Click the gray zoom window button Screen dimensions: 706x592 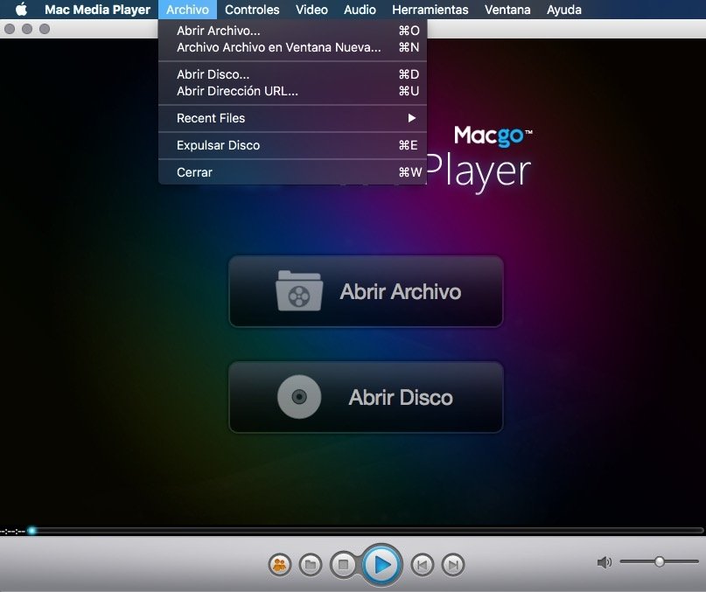coord(45,29)
